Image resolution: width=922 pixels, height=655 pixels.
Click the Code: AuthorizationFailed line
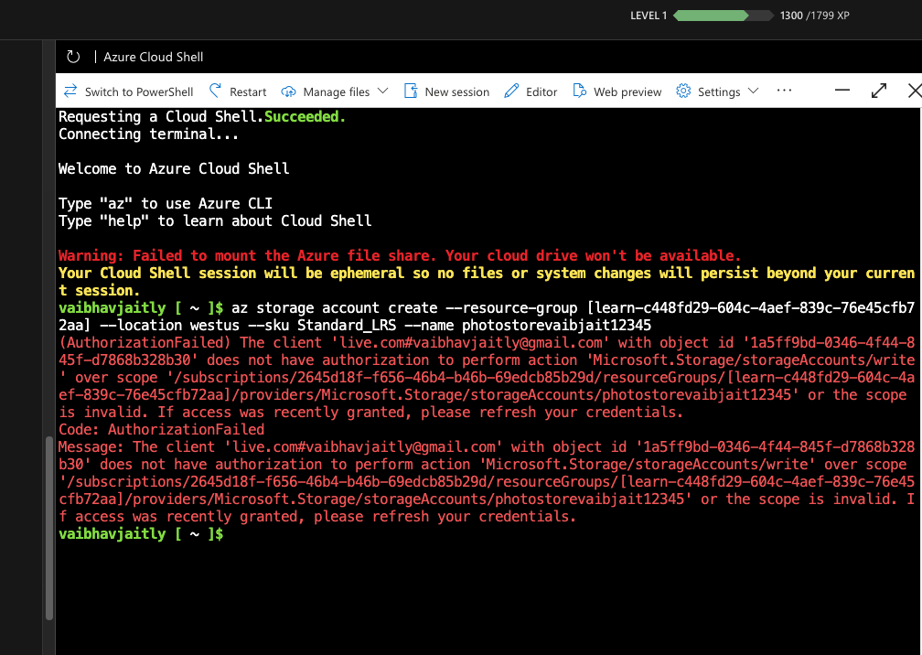point(161,430)
